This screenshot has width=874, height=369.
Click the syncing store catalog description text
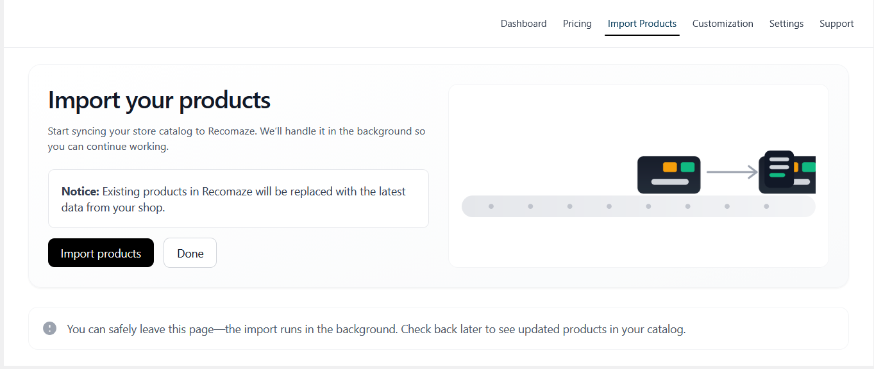click(236, 138)
